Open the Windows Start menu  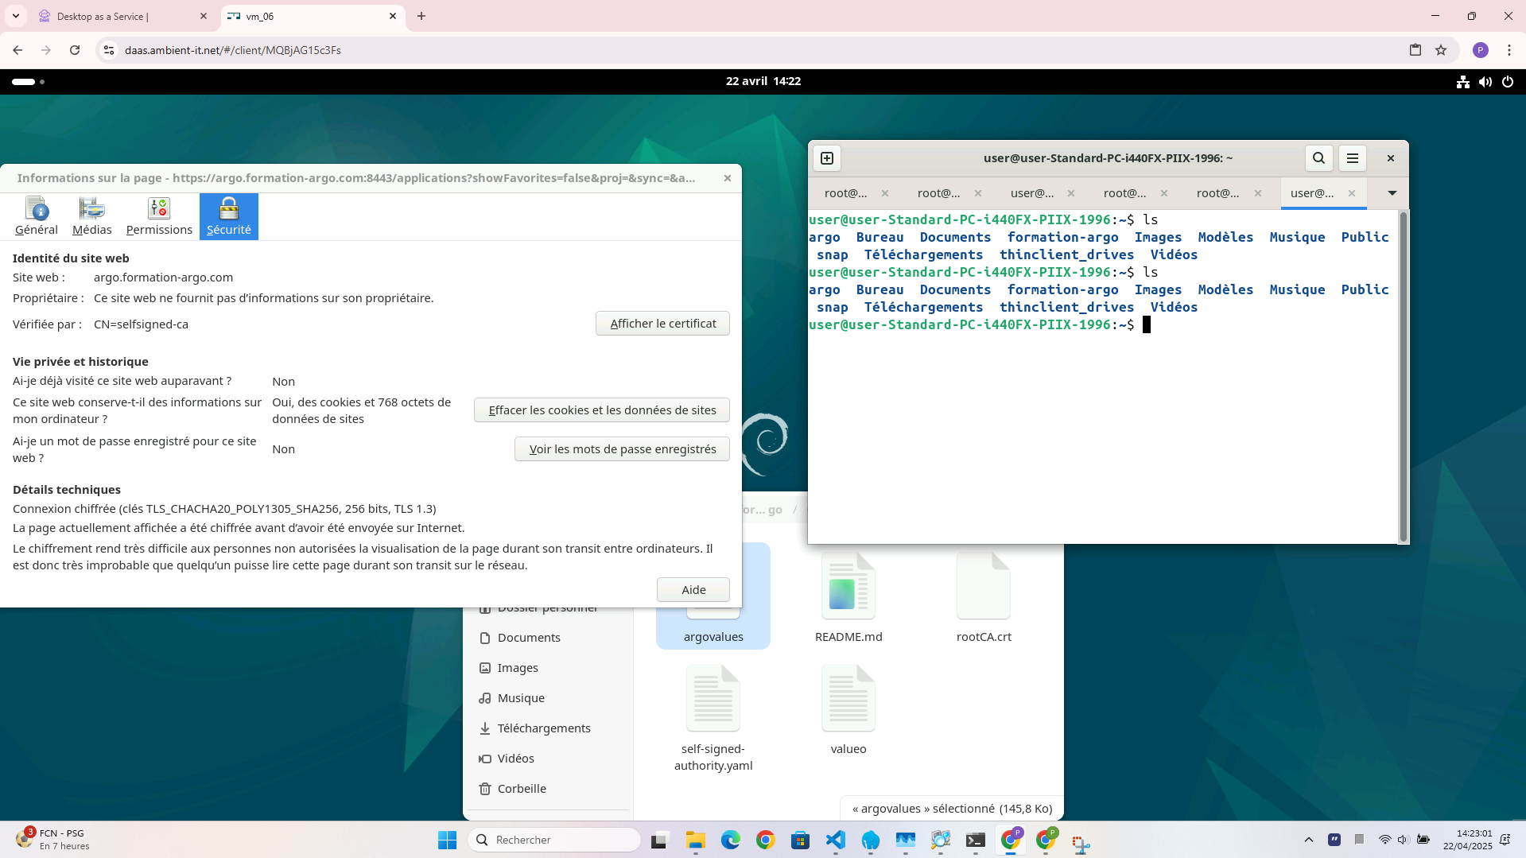click(447, 840)
